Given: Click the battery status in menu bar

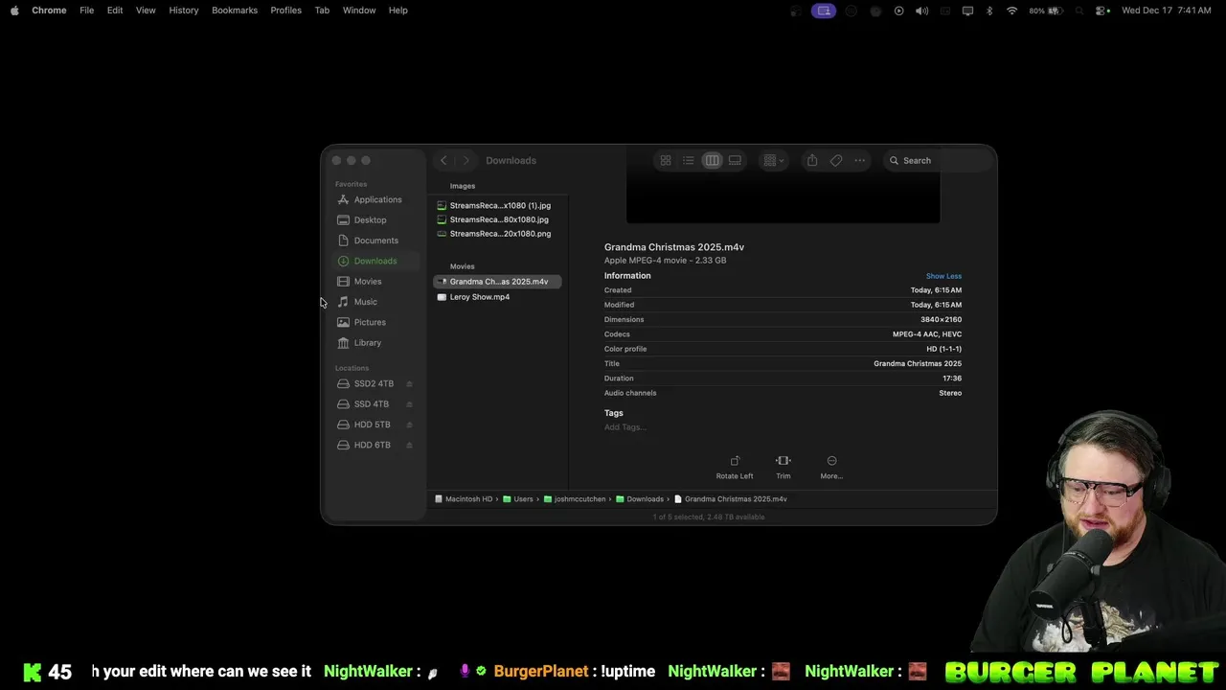Looking at the screenshot, I should click(x=1046, y=11).
